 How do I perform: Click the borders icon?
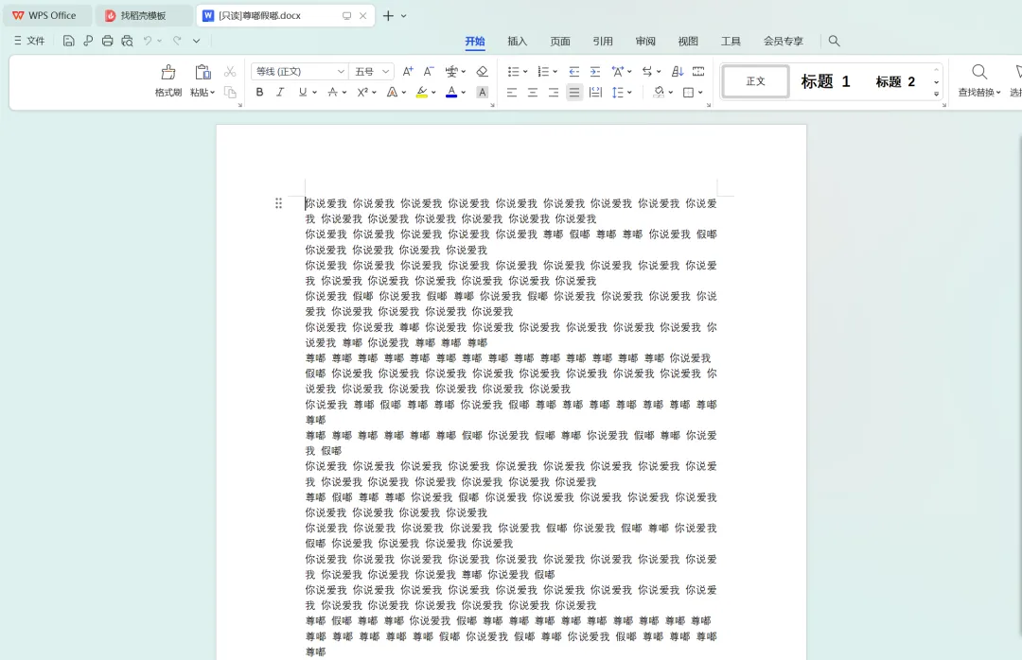click(688, 93)
